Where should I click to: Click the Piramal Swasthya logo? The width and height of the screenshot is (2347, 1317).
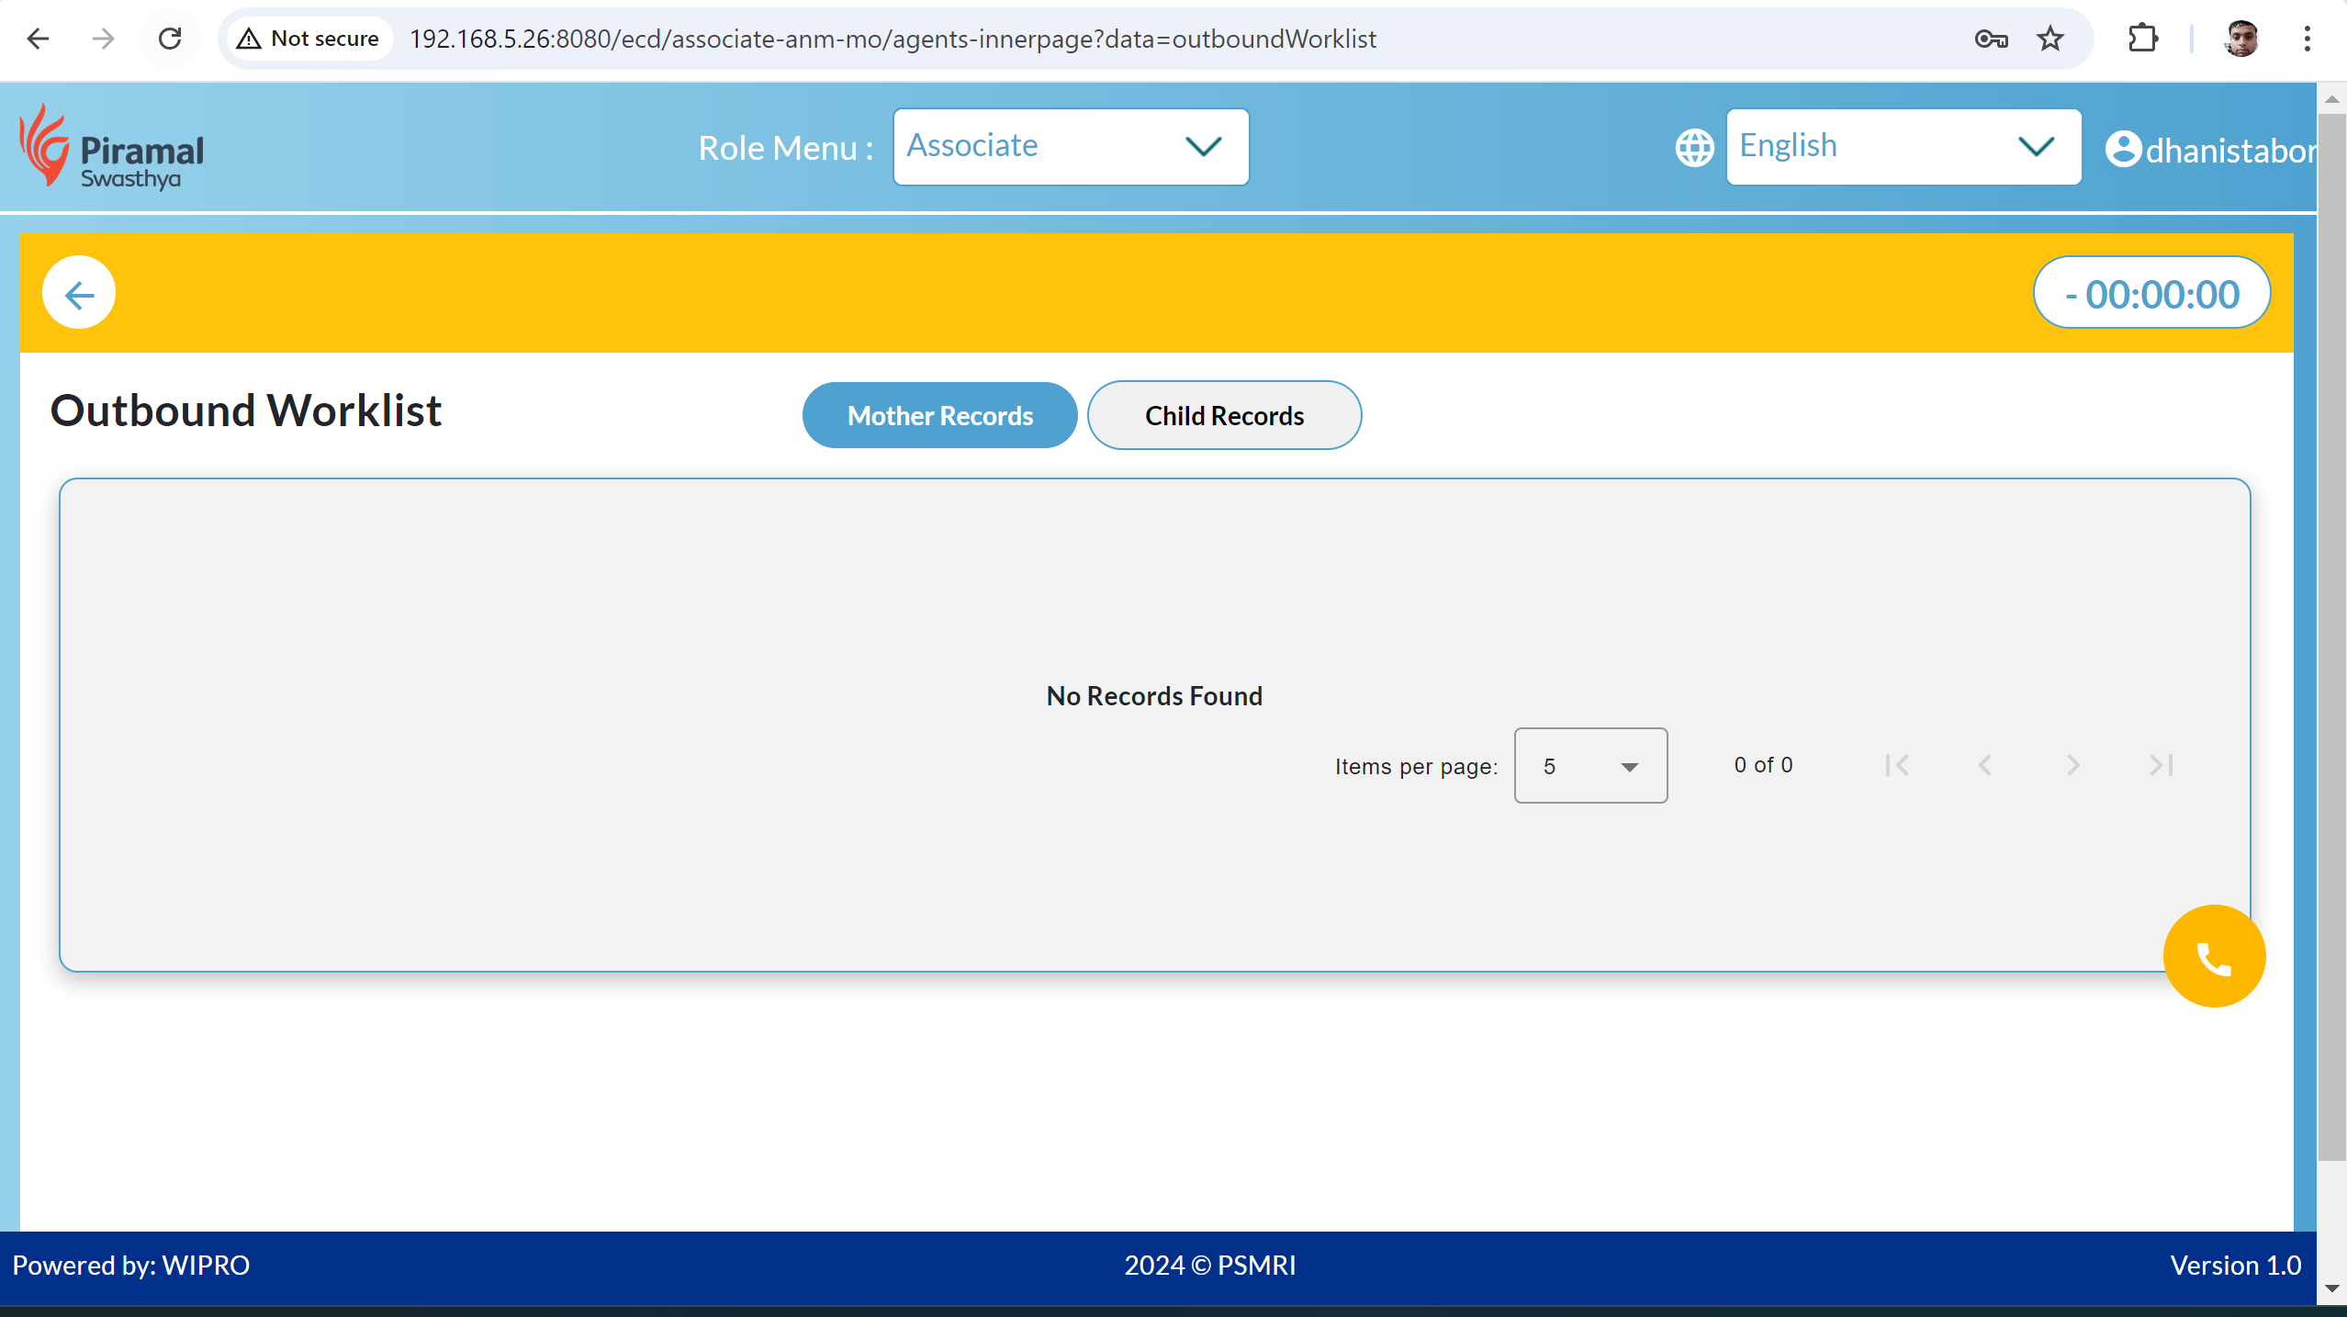[112, 147]
